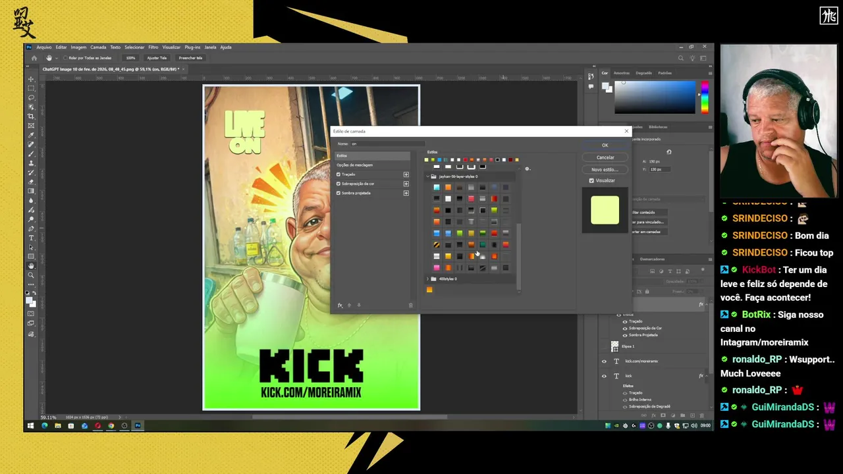Screen dimensions: 843x474
Task: Open the styles gear settings menu
Action: coord(527,169)
